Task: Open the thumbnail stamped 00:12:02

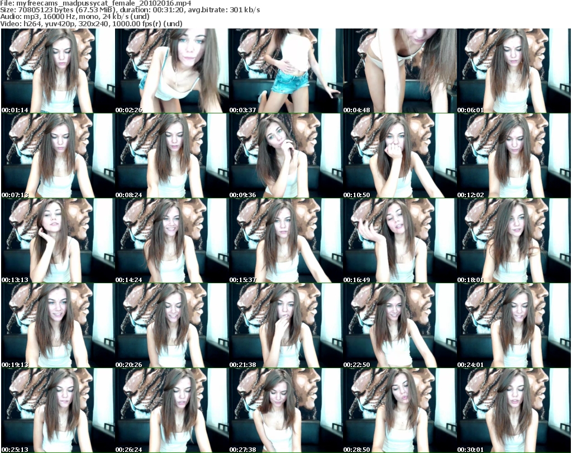Action: pyautogui.click(x=514, y=156)
